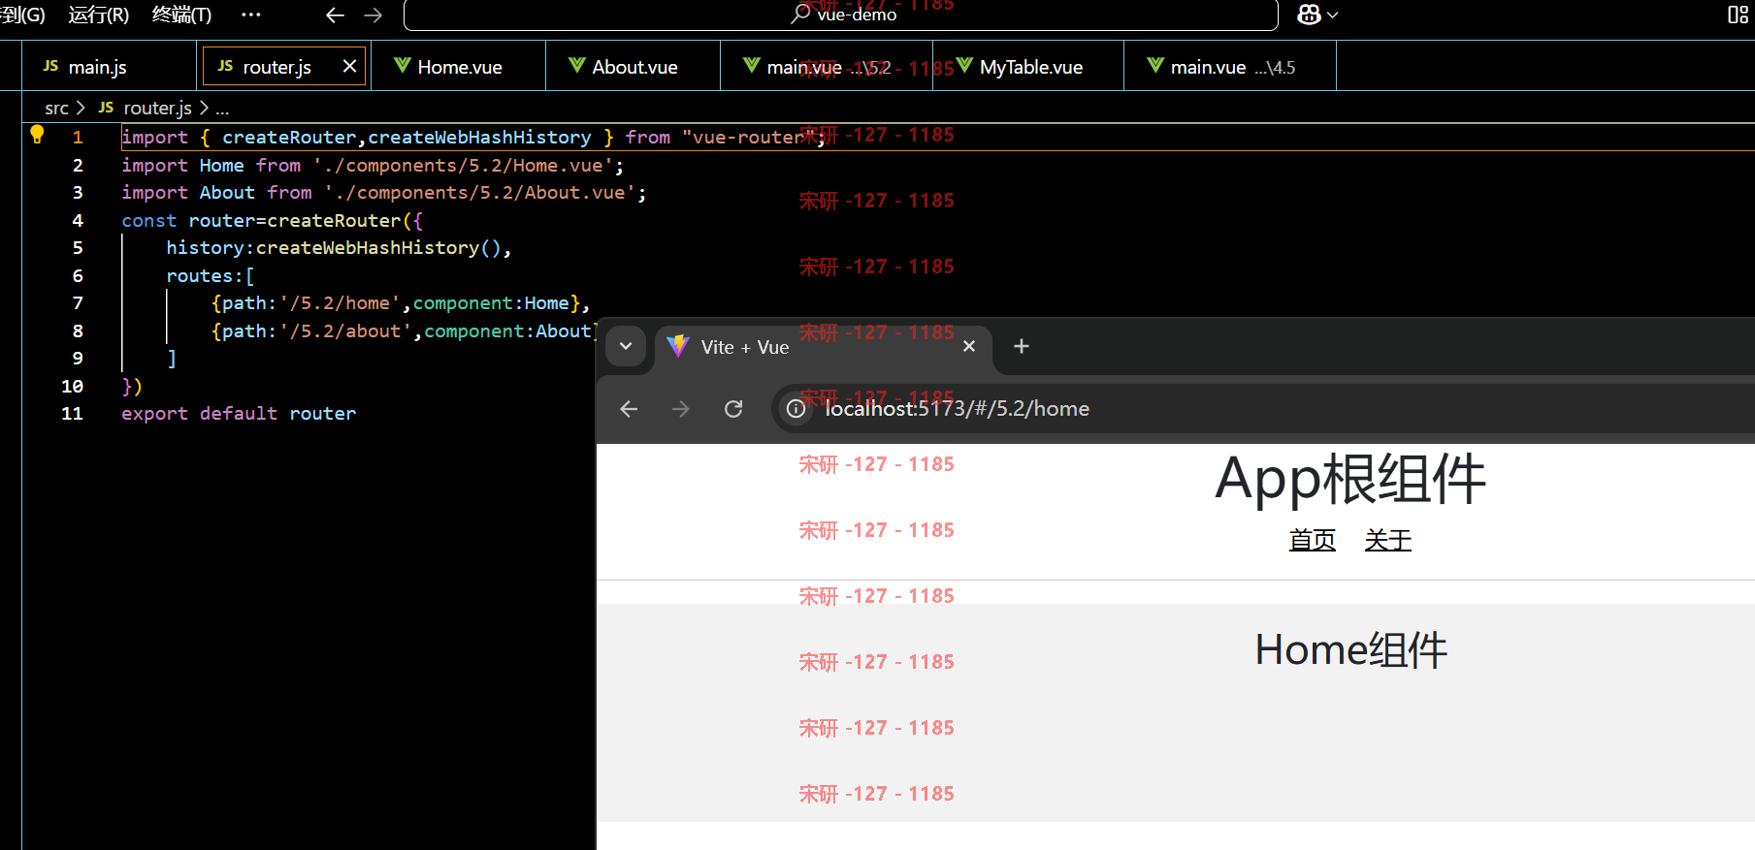Switch to the About.vue tab

click(634, 67)
